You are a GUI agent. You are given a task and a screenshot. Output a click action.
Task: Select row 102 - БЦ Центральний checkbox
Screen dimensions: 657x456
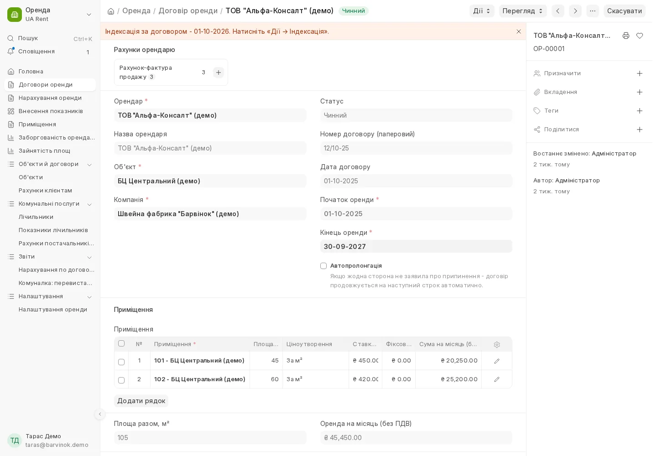coord(121,380)
